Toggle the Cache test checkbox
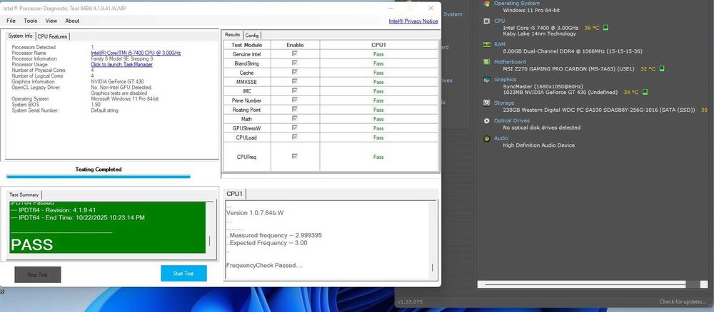 tap(295, 72)
